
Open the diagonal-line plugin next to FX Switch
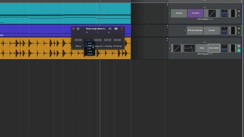212,13
